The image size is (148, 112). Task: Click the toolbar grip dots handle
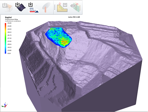tap(55, 7)
